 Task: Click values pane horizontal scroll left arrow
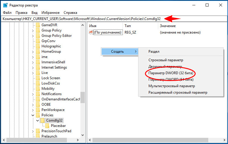(x=90, y=140)
